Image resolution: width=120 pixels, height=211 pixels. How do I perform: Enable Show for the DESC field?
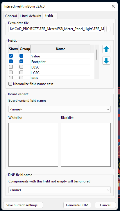11,67
